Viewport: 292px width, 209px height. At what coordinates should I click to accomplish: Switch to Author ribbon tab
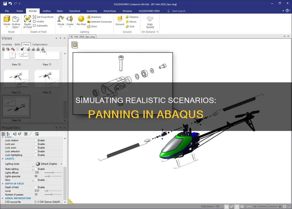tap(47, 11)
